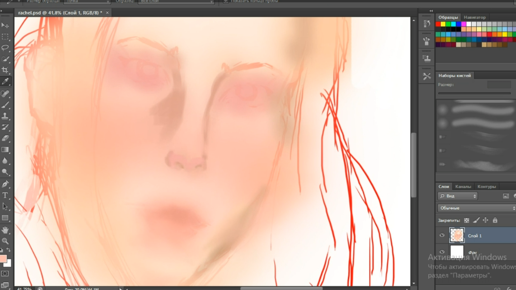The width and height of the screenshot is (516, 290).
Task: Open the Обычные blend mode dropdown
Action: pos(476,208)
